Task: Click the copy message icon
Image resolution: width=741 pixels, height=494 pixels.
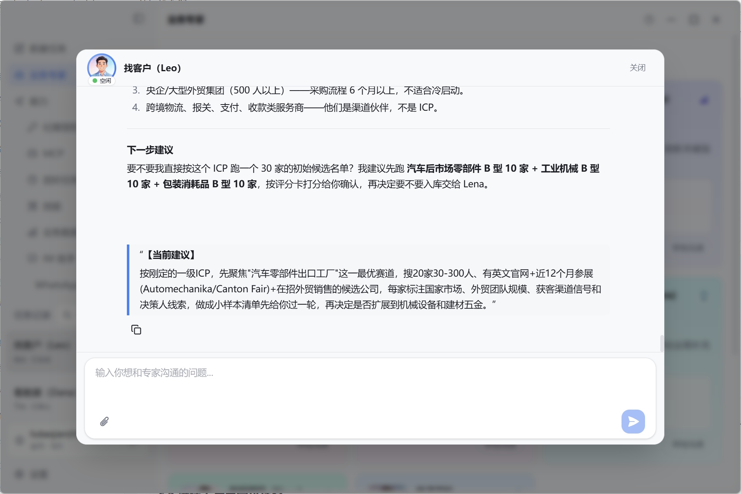Action: [136, 330]
